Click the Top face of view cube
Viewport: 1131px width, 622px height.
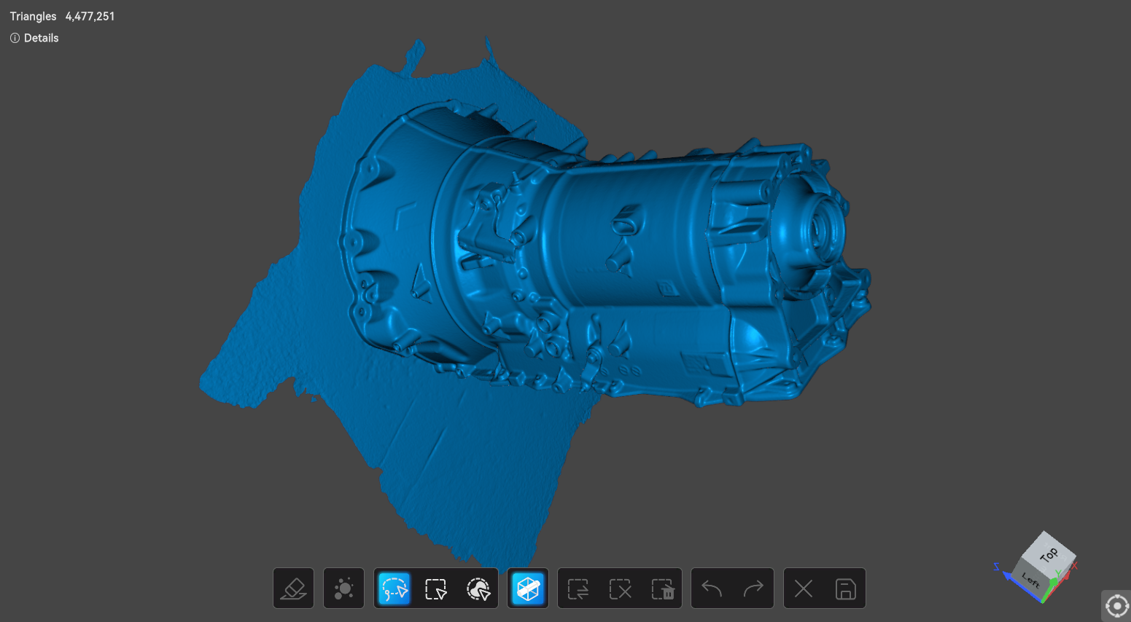click(x=1049, y=553)
